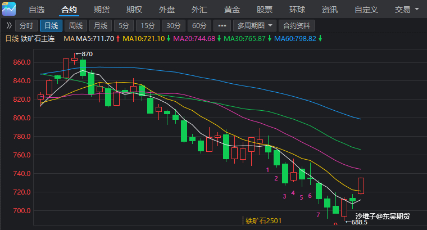This screenshot has height=230, width=427.
Task: Switch to the 外盘 tab
Action: pyautogui.click(x=167, y=10)
